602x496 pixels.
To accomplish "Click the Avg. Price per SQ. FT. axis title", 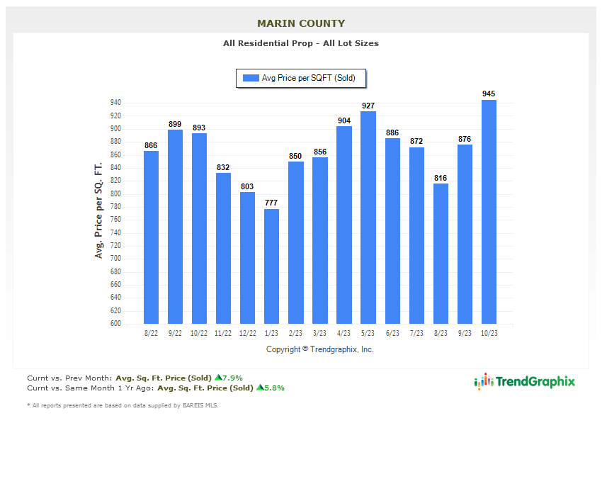I will coord(98,211).
